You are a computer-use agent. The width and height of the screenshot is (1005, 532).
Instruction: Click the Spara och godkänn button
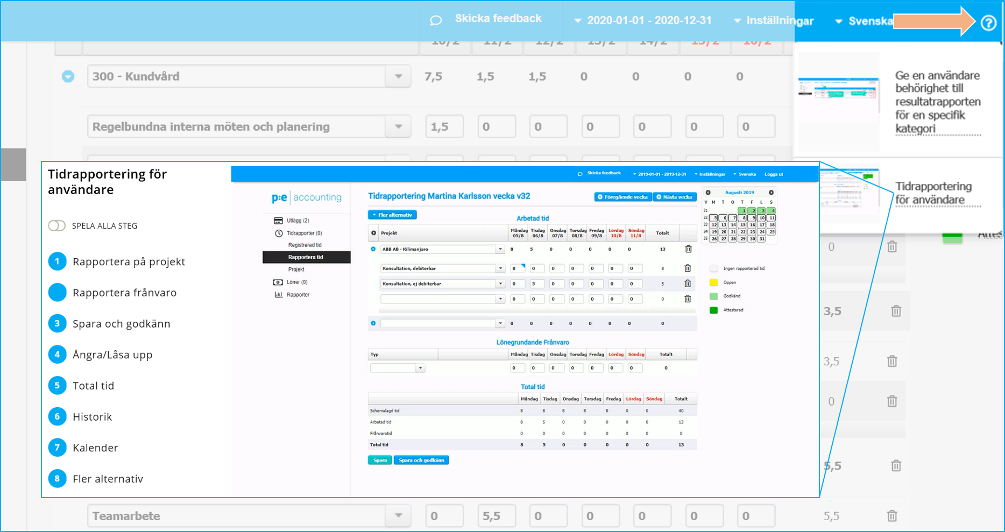421,460
